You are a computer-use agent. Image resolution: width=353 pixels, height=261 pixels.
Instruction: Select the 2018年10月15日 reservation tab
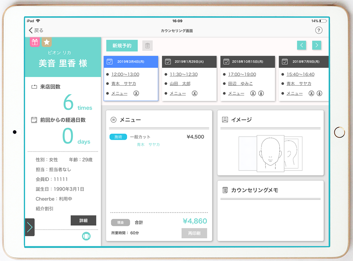[x=247, y=62]
